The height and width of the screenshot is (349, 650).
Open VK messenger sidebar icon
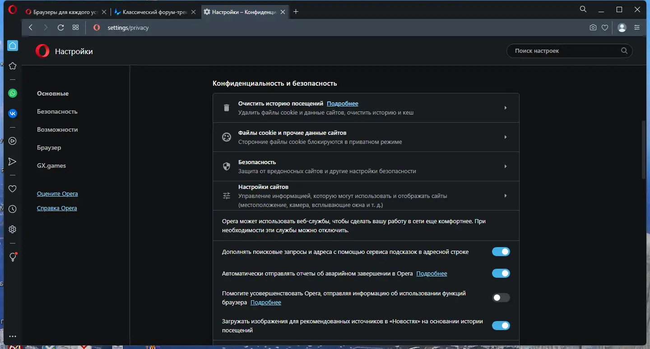click(13, 113)
